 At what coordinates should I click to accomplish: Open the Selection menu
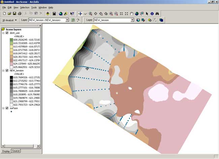pyautogui.click(x=25, y=7)
